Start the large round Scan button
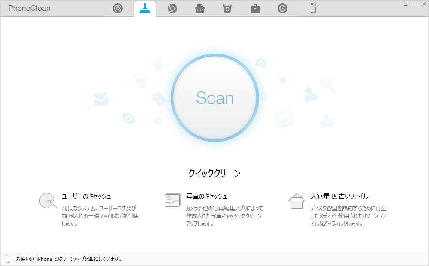Viewport: 429px width, 266px height. (x=215, y=98)
